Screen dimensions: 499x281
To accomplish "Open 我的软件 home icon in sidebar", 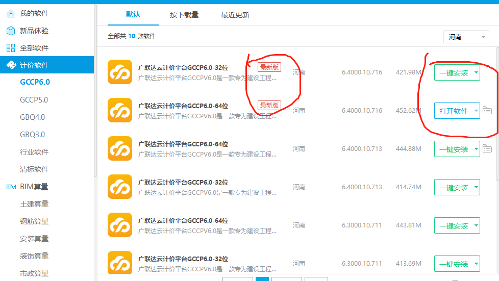I will coord(11,13).
